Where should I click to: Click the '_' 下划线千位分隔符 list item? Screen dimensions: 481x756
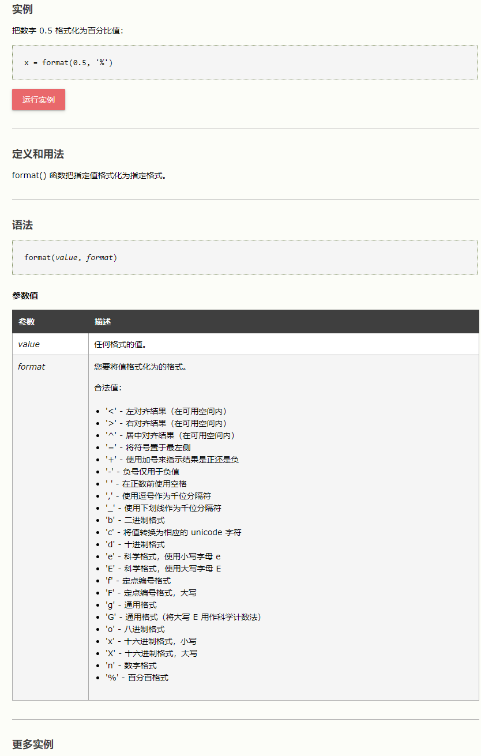(x=163, y=508)
